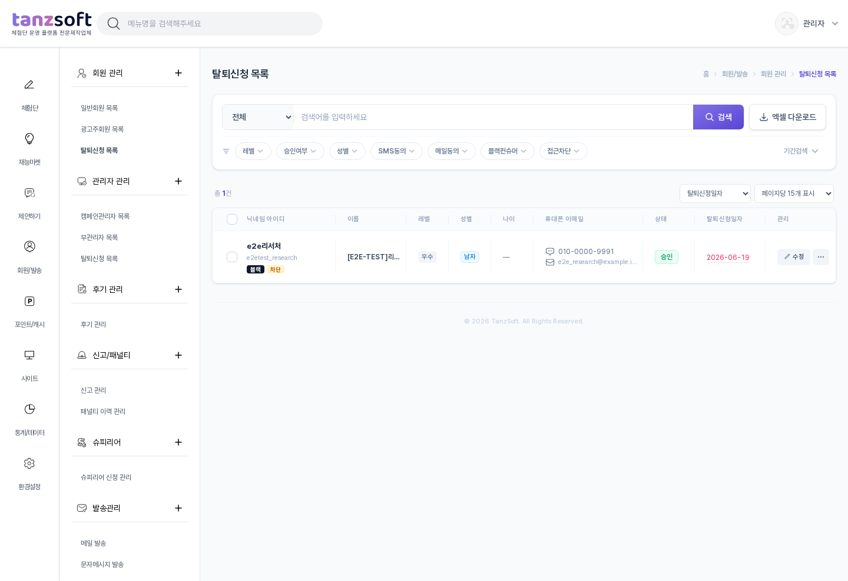The height and width of the screenshot is (581, 848).
Task: Open the 광고주회원 목록 menu item
Action: 102,129
